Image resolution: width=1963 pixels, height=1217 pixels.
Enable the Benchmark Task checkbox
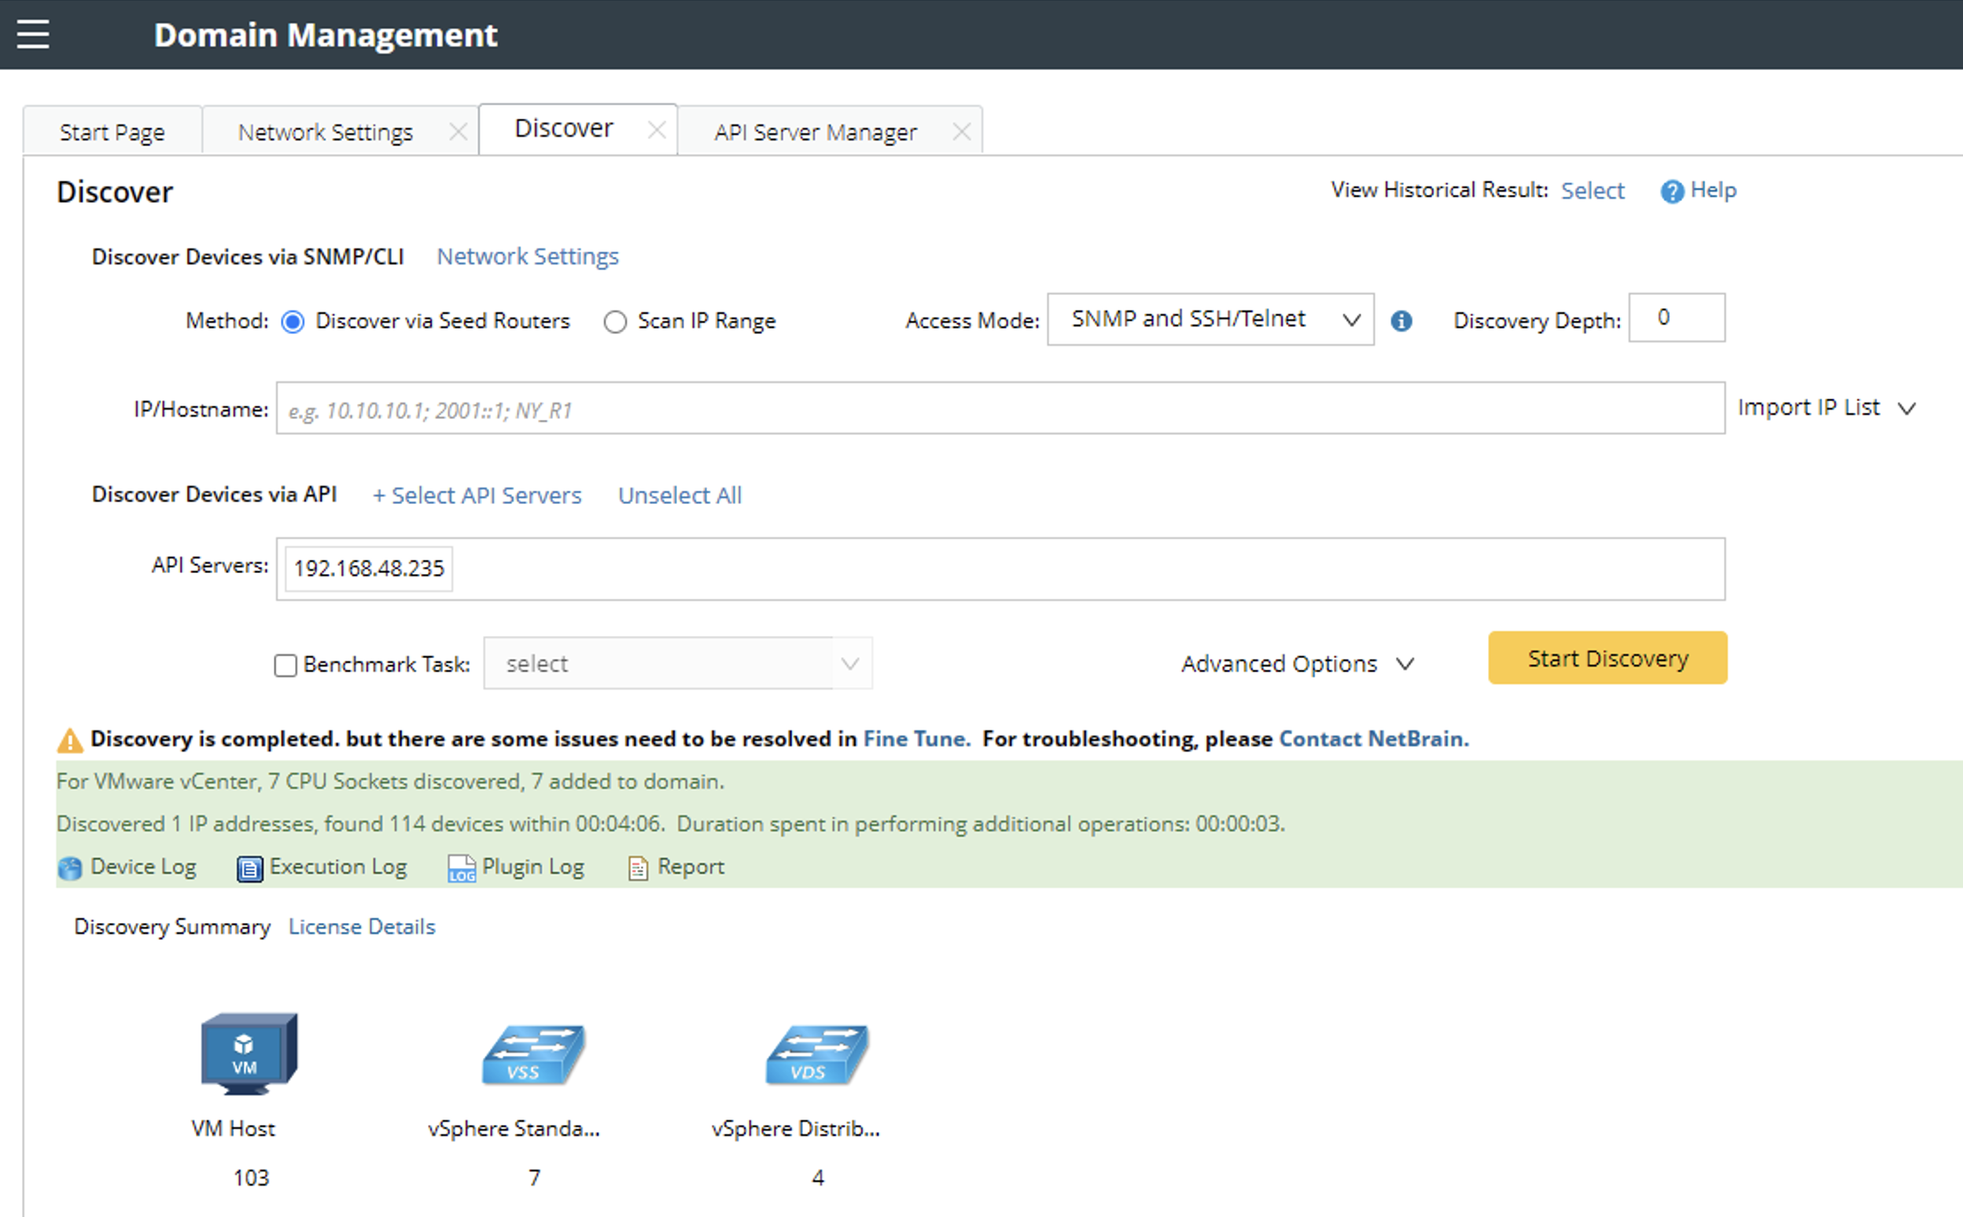[285, 666]
